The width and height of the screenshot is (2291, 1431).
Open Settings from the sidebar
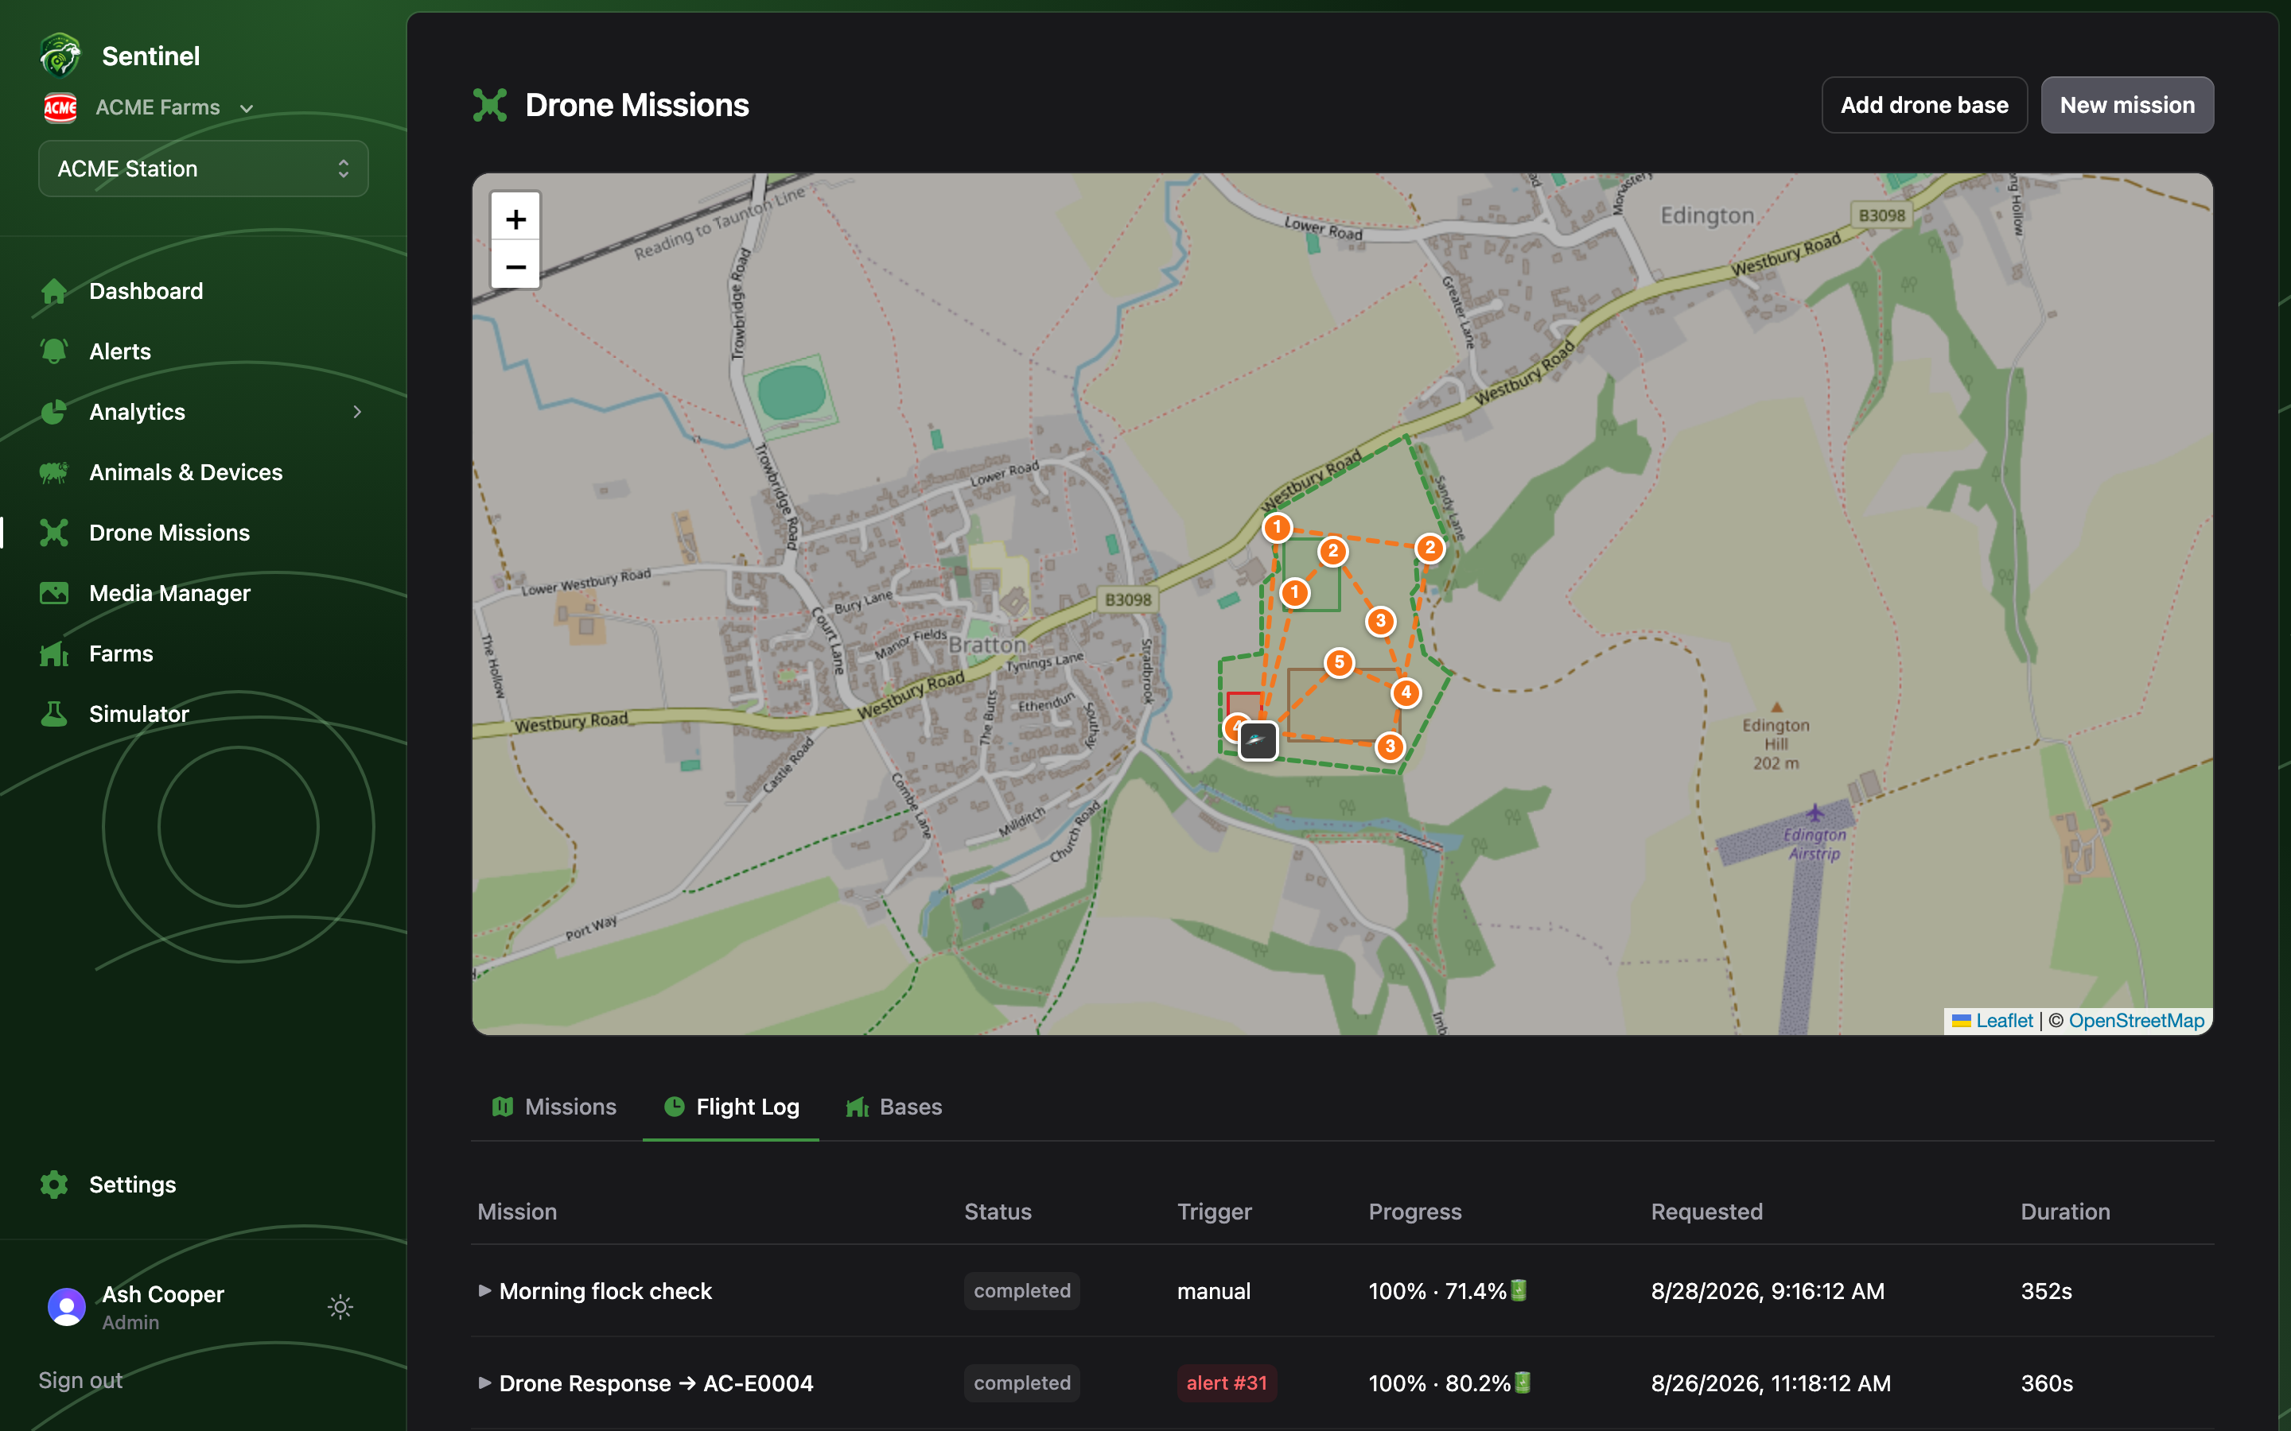[133, 1185]
